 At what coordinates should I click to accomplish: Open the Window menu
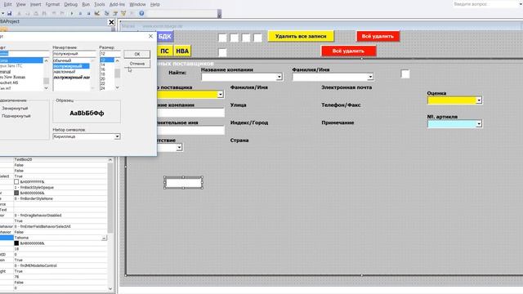point(137,4)
